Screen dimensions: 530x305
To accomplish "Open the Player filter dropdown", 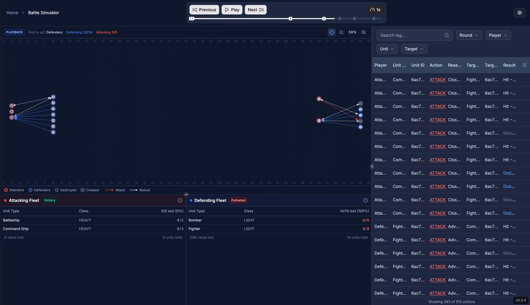I will [x=498, y=35].
